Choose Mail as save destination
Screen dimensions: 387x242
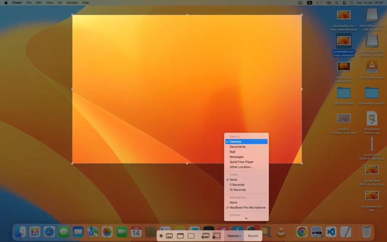coord(246,152)
